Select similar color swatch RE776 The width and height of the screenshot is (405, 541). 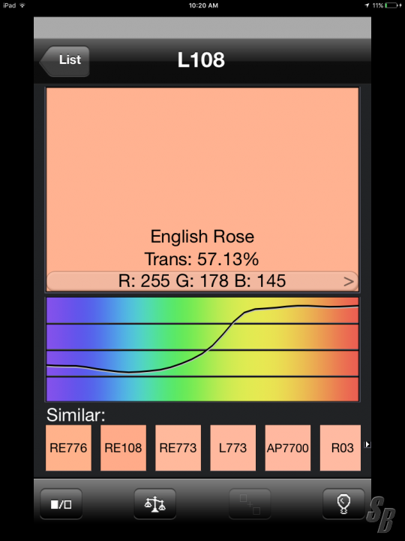coord(68,448)
